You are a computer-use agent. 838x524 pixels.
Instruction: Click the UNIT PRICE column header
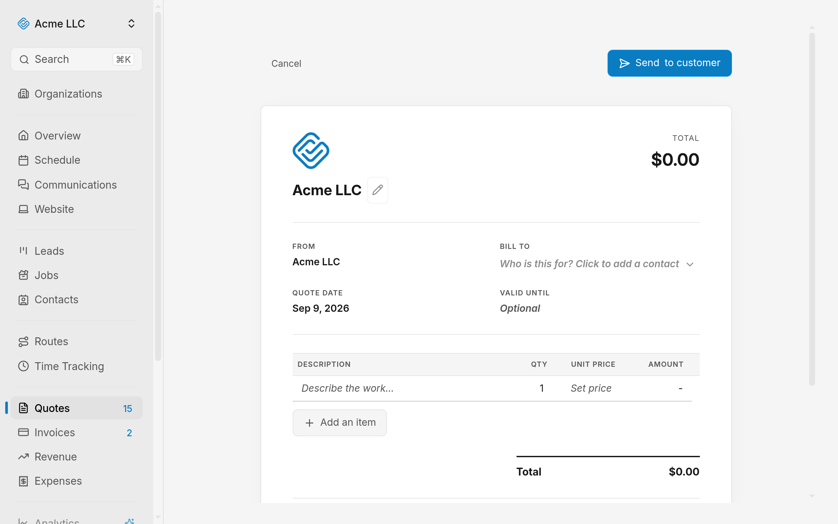point(593,364)
